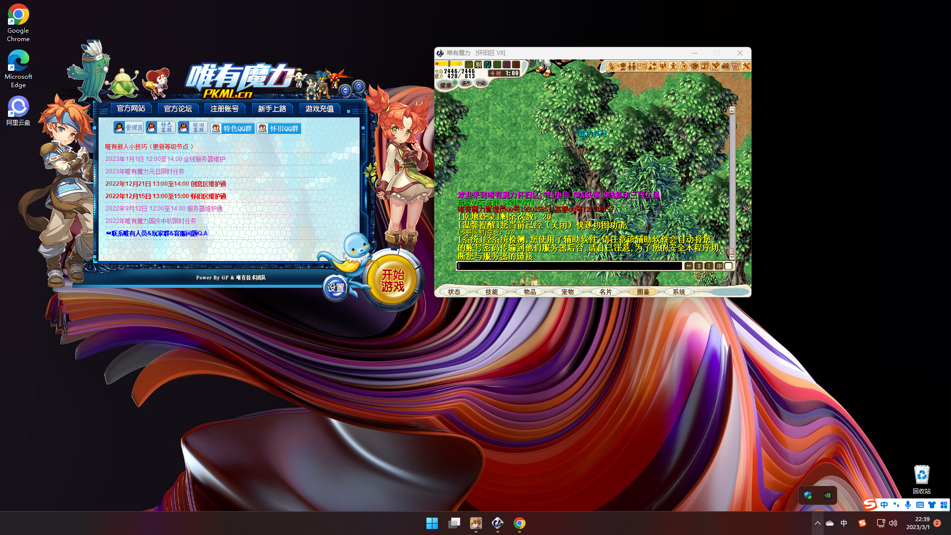Contact 怀旧客服 QQ penguin button
951x535 pixels.
pyautogui.click(x=193, y=128)
